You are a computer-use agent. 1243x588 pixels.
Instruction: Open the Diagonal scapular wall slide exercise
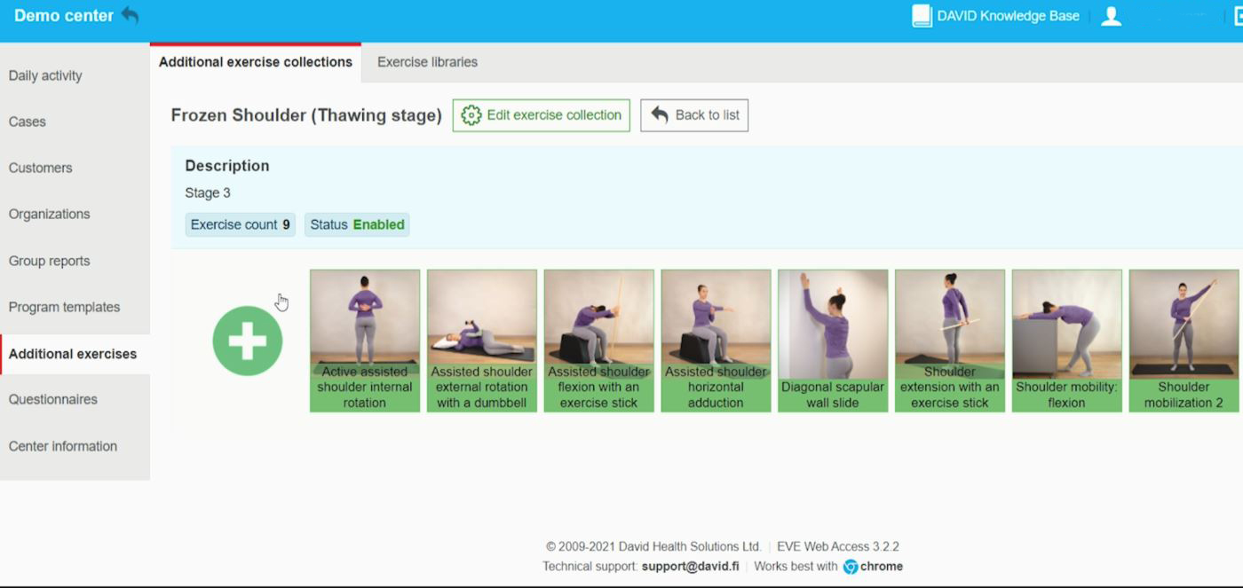pos(833,341)
